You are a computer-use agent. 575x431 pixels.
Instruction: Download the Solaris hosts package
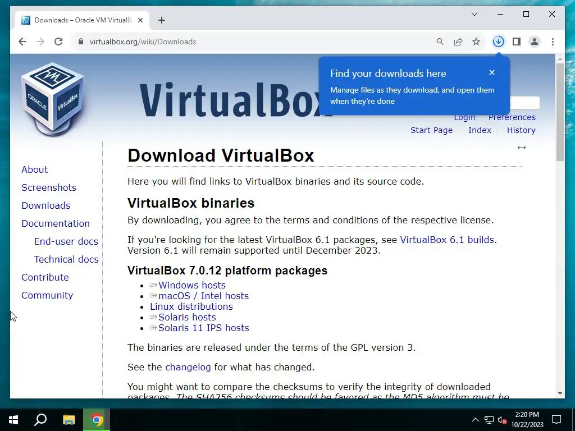tap(187, 317)
